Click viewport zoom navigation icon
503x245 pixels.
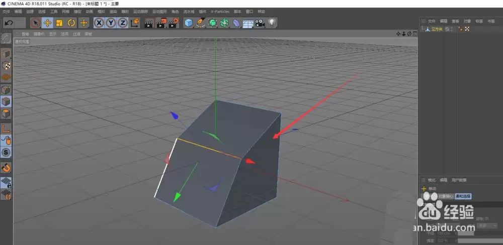click(404, 34)
